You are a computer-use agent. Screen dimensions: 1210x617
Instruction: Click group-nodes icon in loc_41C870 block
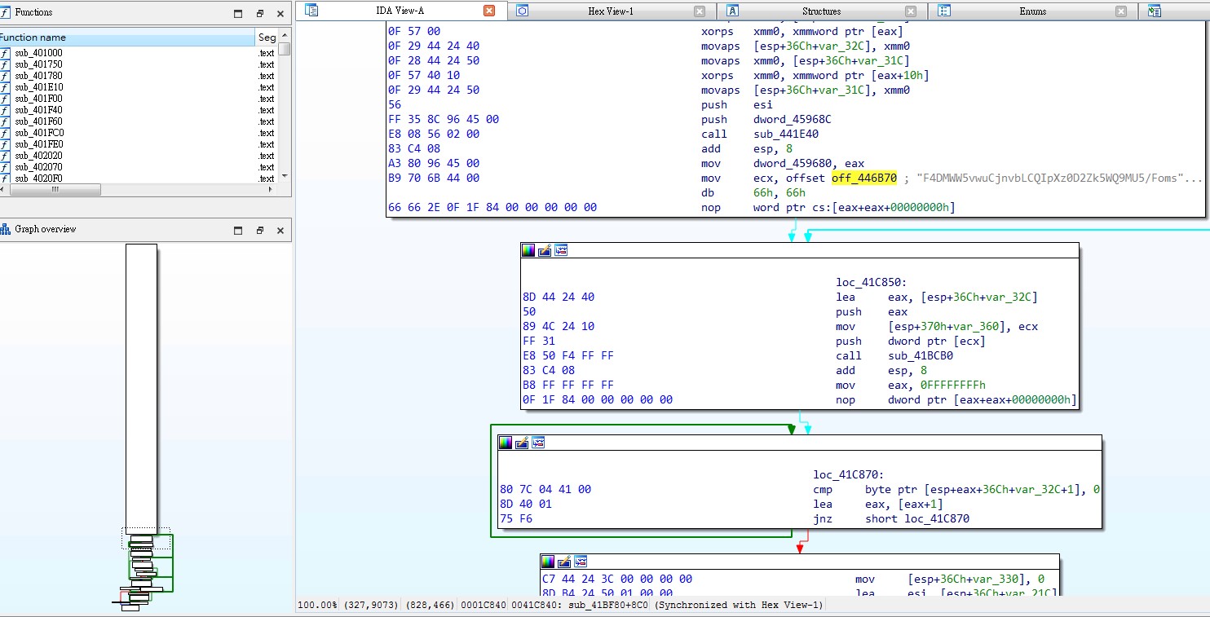pos(538,443)
